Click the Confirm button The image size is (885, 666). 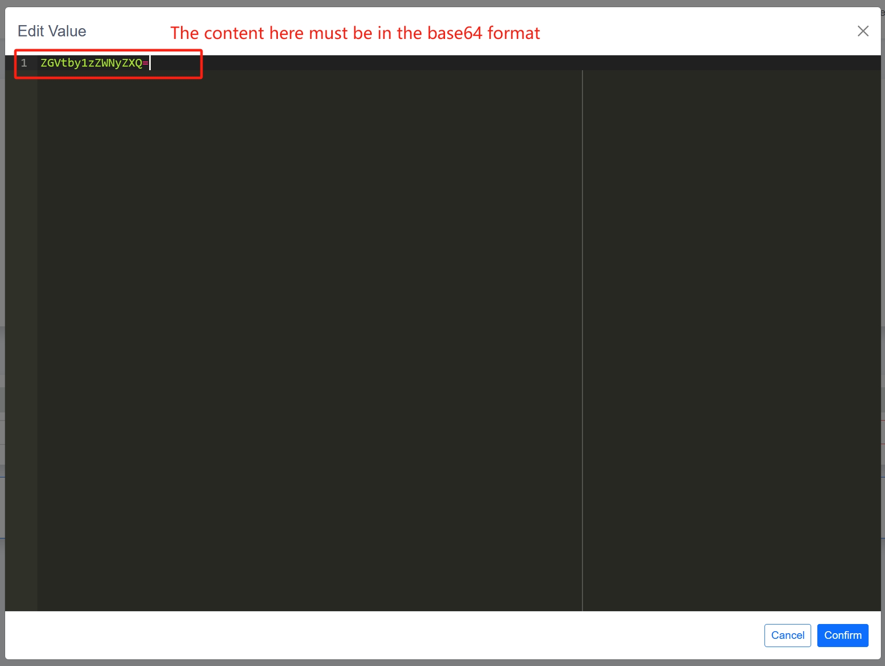tap(842, 635)
